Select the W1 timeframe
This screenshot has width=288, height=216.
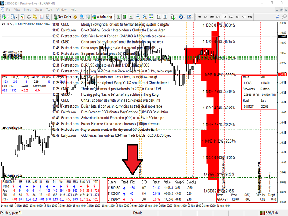pyautogui.click(x=244, y=17)
